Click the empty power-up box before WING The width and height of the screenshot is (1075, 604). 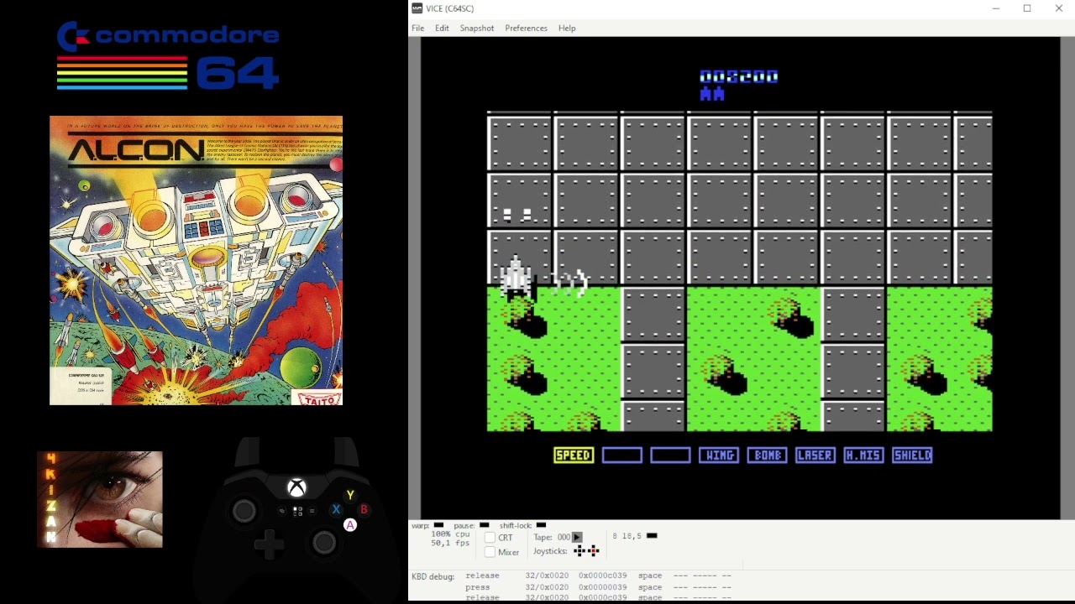pos(670,456)
